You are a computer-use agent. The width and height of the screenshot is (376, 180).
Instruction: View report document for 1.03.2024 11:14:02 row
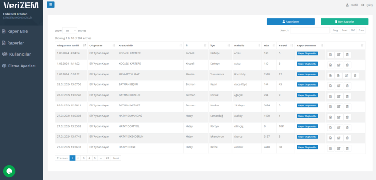(x=330, y=65)
